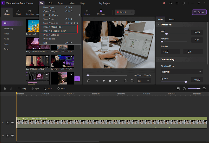Zoom out the timeline
Viewport: 209px width, 143px height.
coord(184,89)
